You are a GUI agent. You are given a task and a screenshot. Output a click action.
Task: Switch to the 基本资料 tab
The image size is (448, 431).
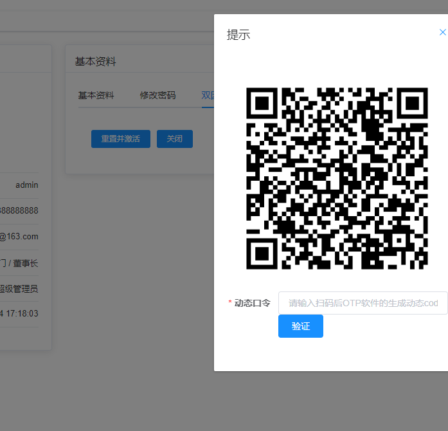click(x=96, y=95)
